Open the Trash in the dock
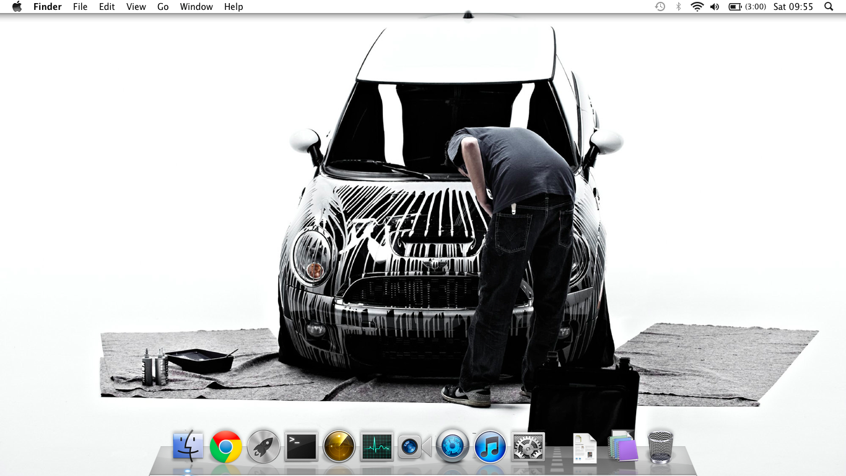 pyautogui.click(x=660, y=447)
